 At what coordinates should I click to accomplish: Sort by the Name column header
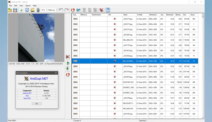tap(129, 15)
